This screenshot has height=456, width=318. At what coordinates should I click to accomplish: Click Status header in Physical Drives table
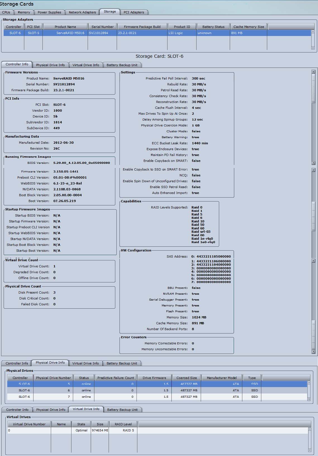coord(84,378)
